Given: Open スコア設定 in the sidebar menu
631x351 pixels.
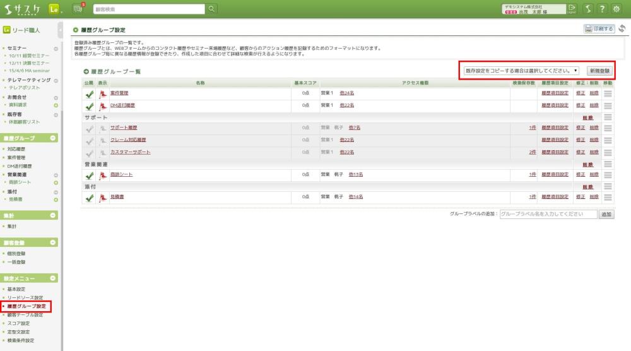Looking at the screenshot, I should (18, 323).
